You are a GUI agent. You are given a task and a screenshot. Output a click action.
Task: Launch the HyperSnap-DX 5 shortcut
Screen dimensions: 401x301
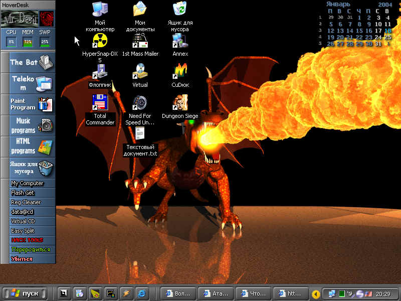coord(100,48)
